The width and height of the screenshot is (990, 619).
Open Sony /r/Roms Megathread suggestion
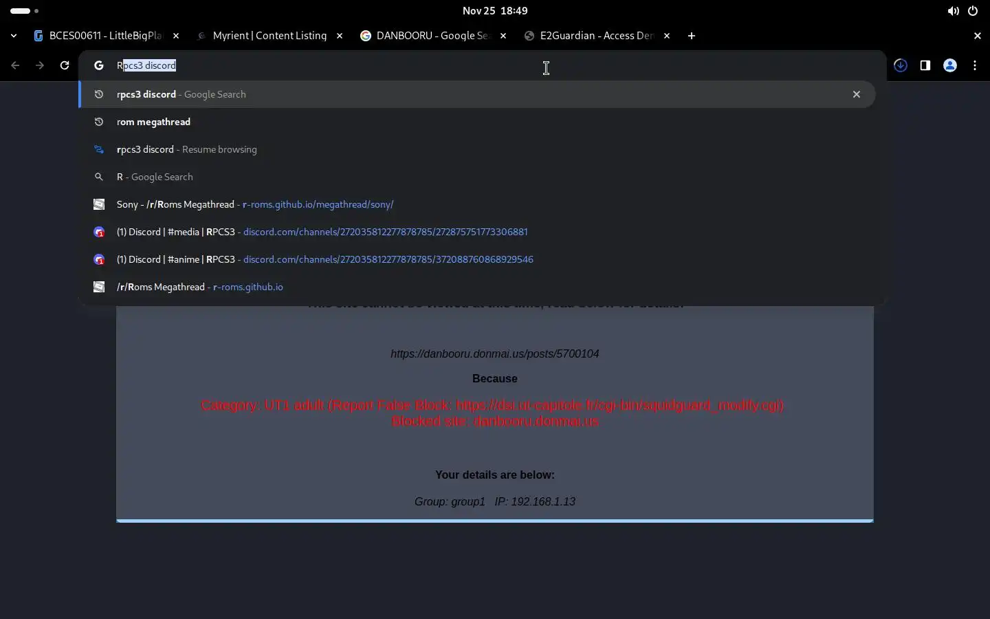click(x=477, y=204)
